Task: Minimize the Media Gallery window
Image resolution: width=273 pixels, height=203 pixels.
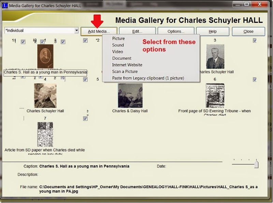Action: [238, 4]
